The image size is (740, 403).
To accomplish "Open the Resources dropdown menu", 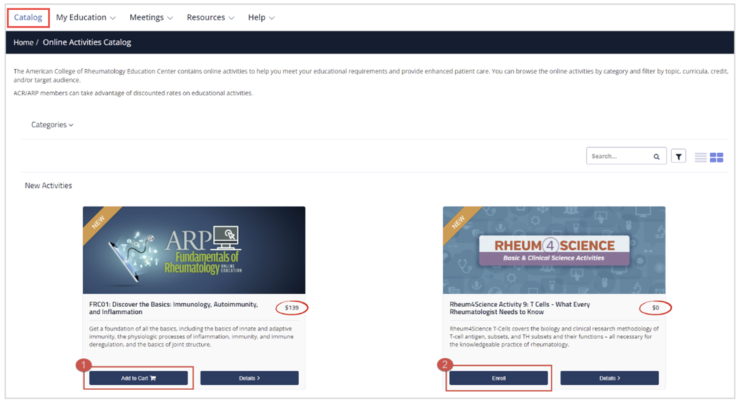I will coord(210,18).
